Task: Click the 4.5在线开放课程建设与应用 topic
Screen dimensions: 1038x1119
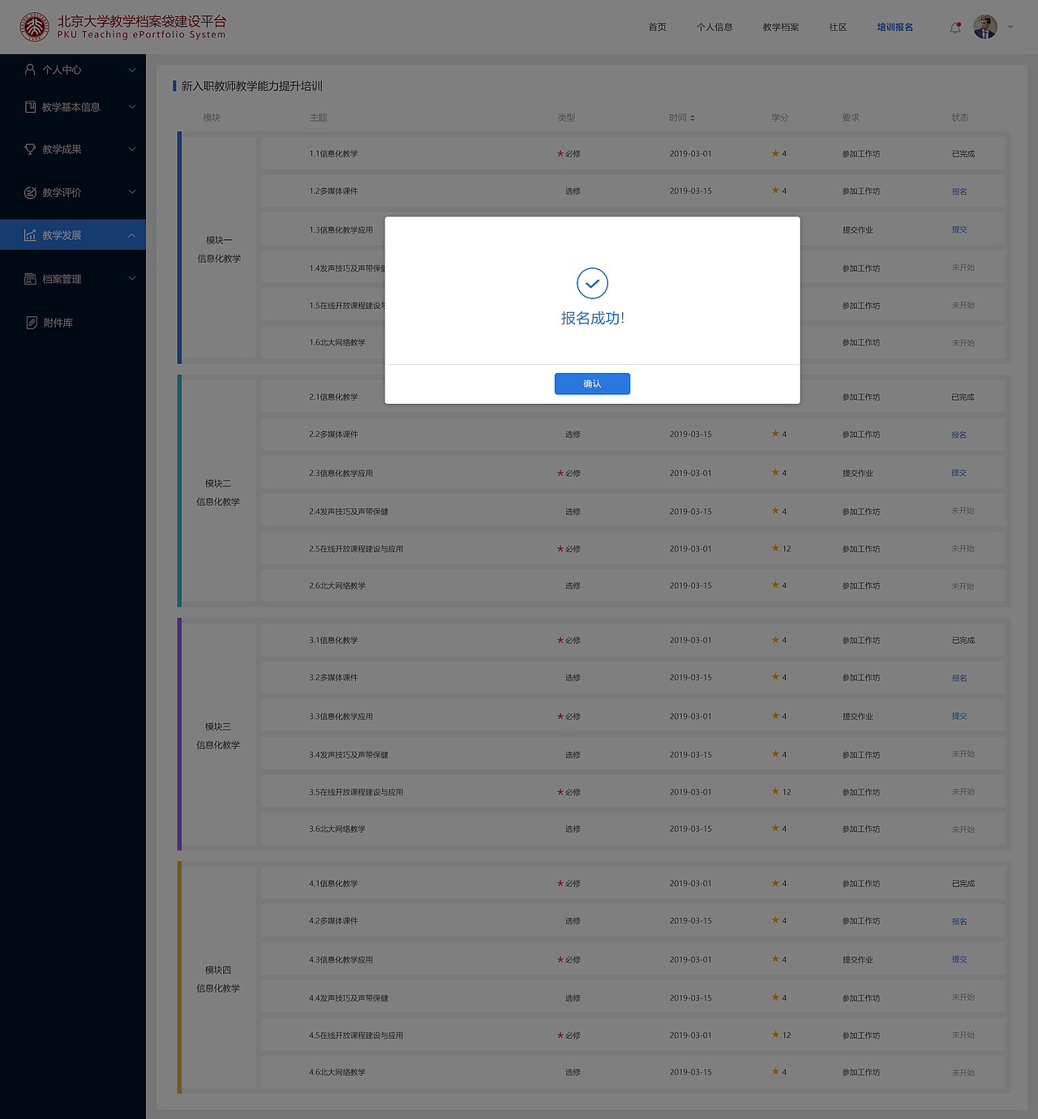Action: click(356, 1035)
